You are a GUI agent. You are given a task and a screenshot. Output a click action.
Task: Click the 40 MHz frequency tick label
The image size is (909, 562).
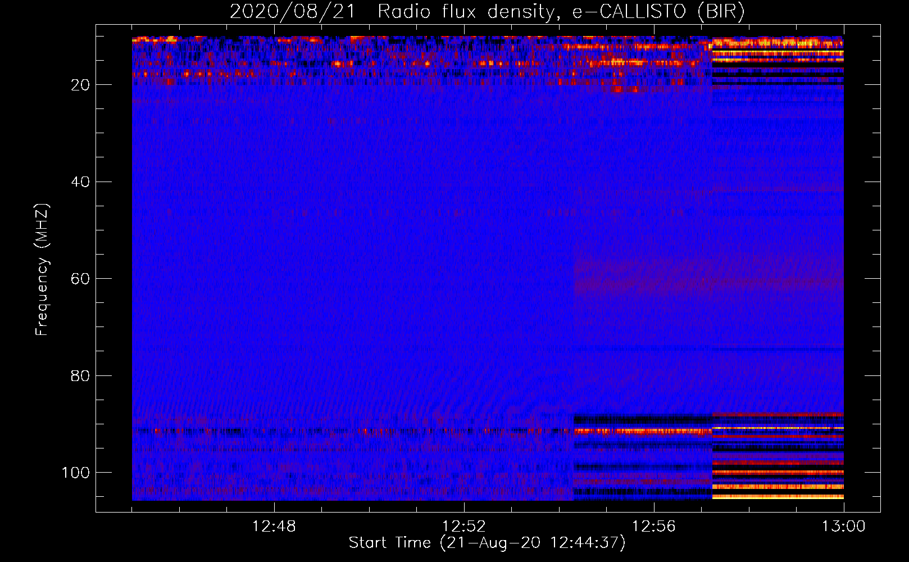pos(80,182)
